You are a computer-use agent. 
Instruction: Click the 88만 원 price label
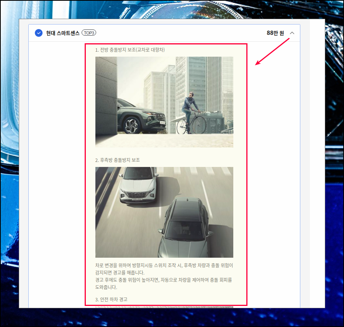click(x=275, y=33)
